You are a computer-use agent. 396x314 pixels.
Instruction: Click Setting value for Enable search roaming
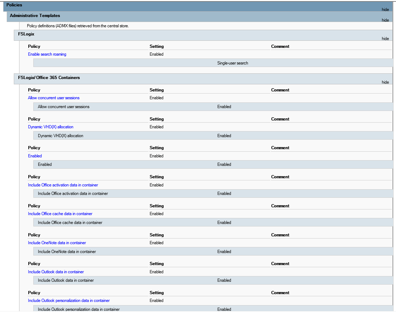tap(156, 54)
